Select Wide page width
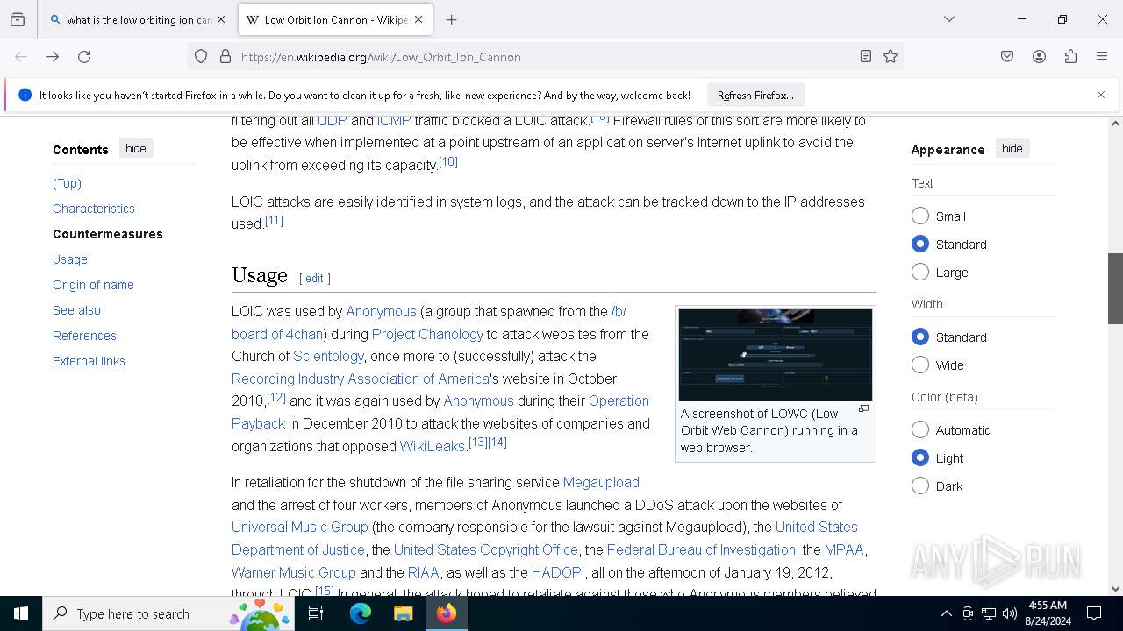1123x631 pixels. pos(920,365)
